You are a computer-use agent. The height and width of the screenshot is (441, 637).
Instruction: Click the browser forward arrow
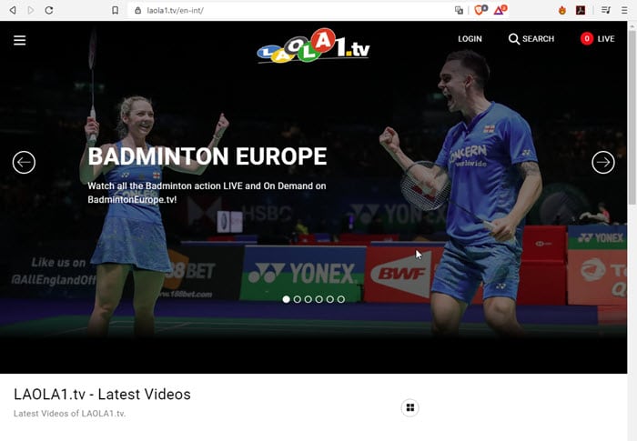31,10
